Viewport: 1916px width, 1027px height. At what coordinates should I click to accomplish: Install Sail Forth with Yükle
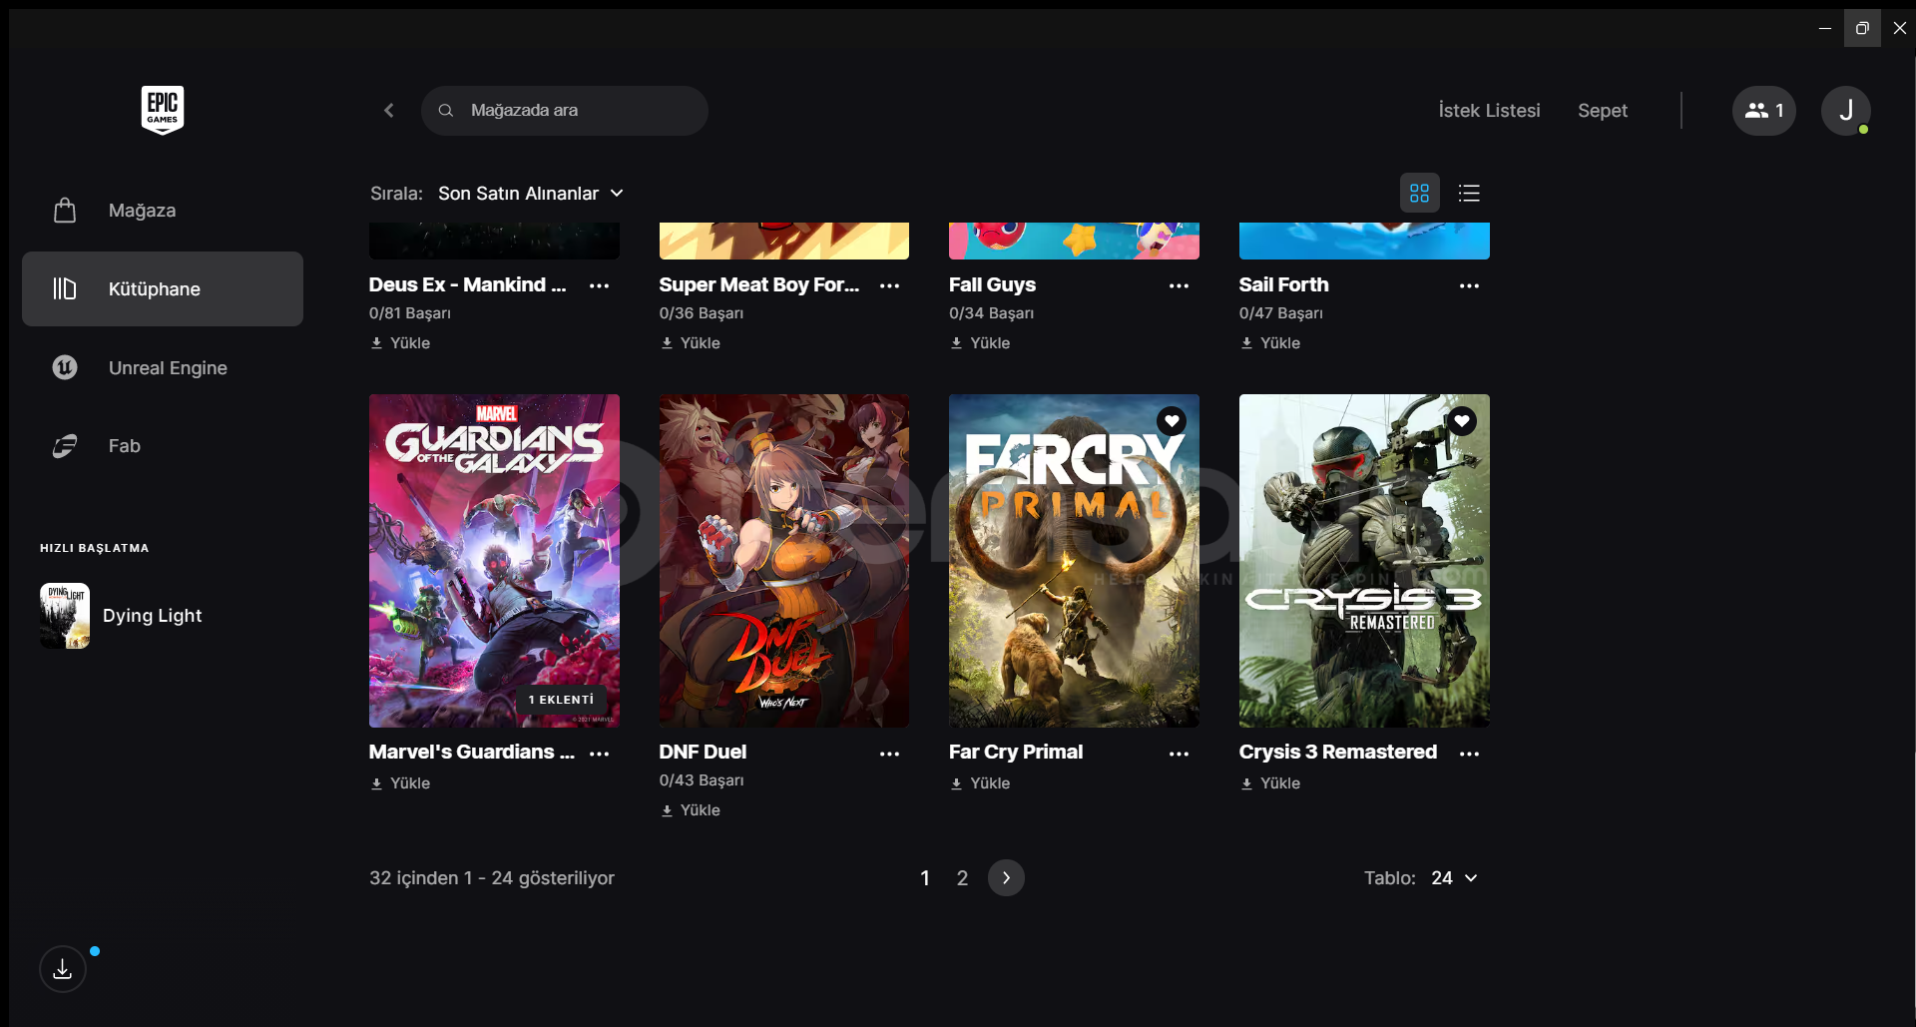pos(1270,342)
